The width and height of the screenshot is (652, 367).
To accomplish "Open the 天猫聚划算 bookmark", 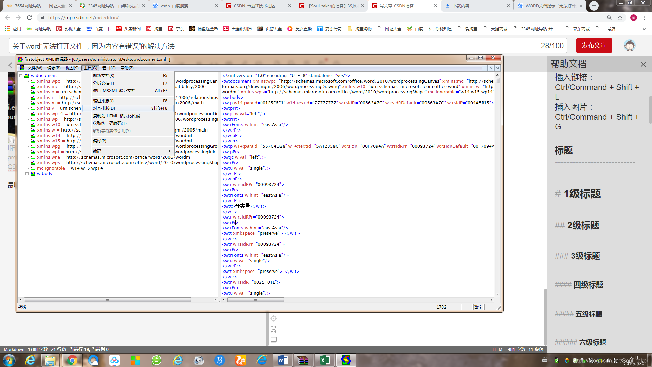I will tap(238, 29).
